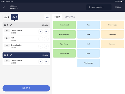The width and height of the screenshot is (125, 94).
Task: Select guest 1 header showing 48.00 €
Action: pos(26,25)
